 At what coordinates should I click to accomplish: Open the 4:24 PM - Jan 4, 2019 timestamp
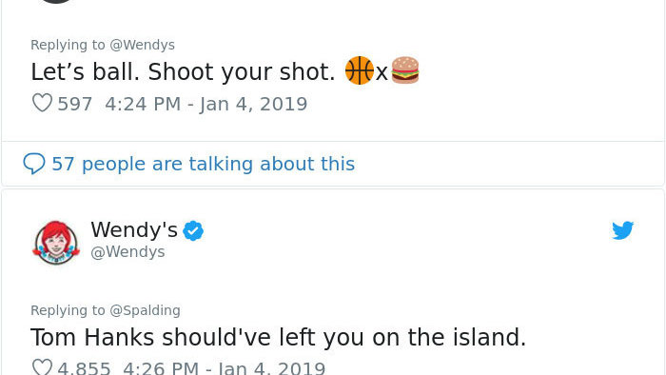point(206,104)
